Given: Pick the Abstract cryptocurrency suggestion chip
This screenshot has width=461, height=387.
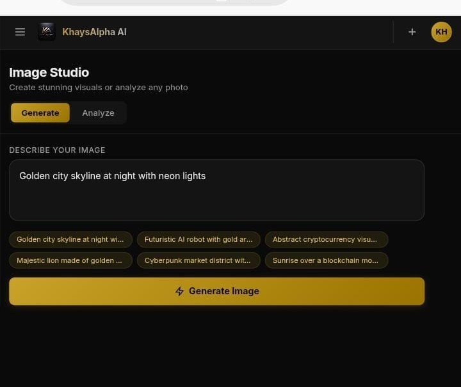Looking at the screenshot, I should coord(327,239).
